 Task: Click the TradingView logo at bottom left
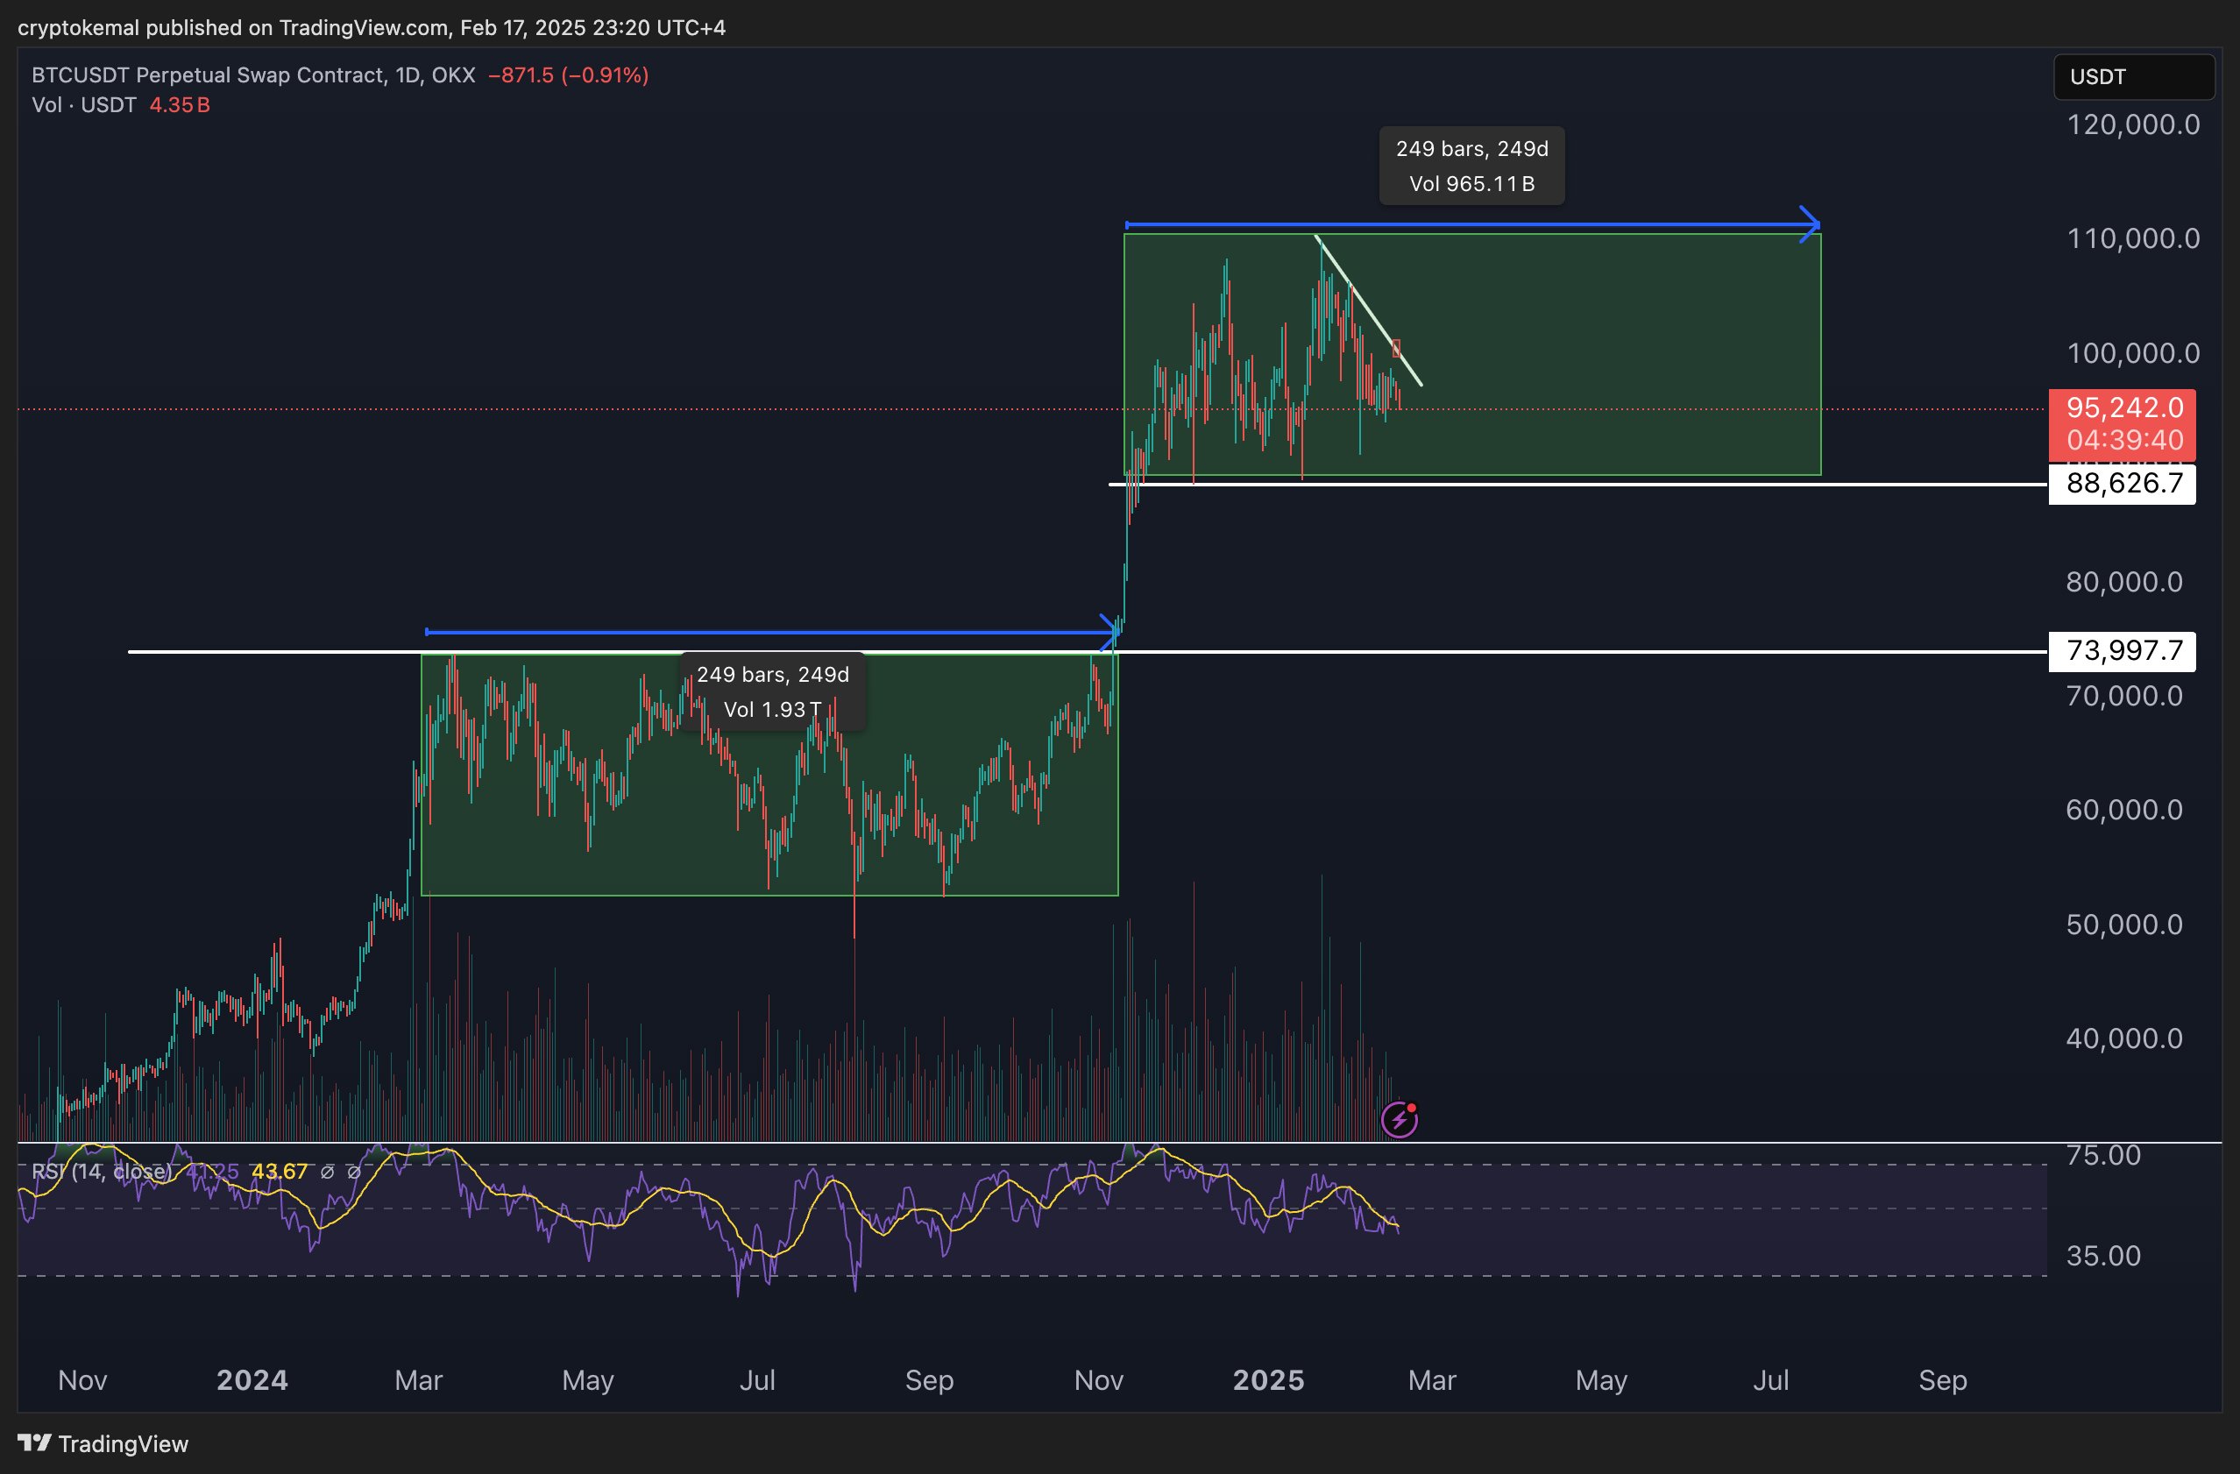click(x=103, y=1443)
